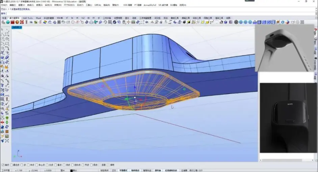Screen dimensions: 318x172
Task: Click the blue sphere render tool in sidebar
Action: point(2,127)
